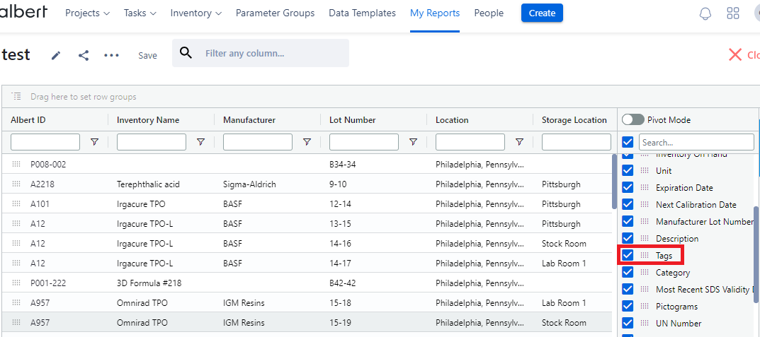
Task: Click the share report icon
Action: point(84,55)
